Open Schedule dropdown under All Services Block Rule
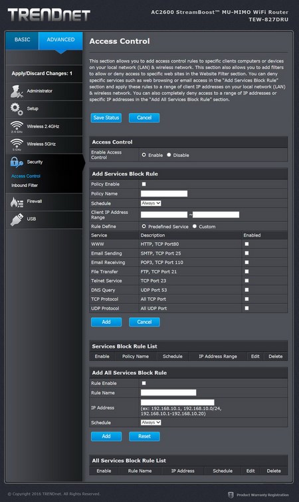The width and height of the screenshot is (299, 502). click(151, 423)
